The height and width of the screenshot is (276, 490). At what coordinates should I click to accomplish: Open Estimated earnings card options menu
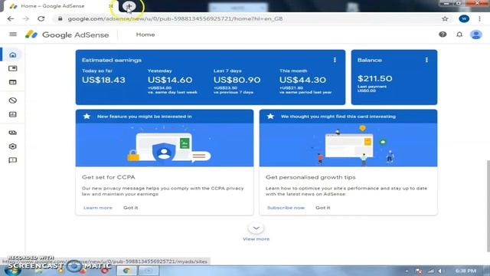[x=335, y=60]
